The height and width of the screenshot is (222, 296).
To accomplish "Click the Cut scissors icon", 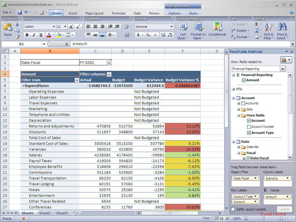I will [x=17, y=24].
